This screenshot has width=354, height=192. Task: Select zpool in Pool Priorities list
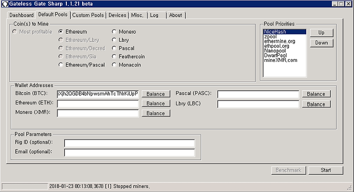coord(285,36)
